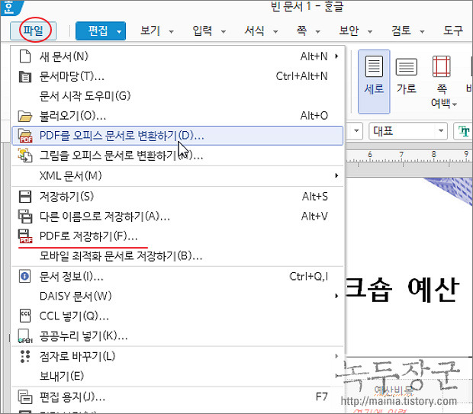Expand the 쪽 dropdown arrow
The image size is (473, 414).
click(x=318, y=31)
